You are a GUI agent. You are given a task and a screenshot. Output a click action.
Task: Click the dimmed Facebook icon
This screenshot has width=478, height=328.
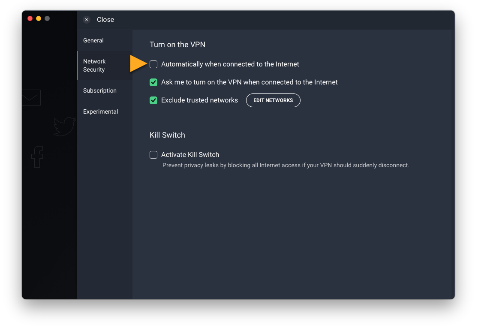[37, 156]
